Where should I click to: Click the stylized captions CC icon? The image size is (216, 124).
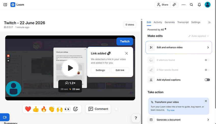[151, 80]
